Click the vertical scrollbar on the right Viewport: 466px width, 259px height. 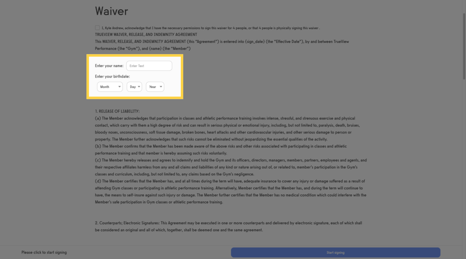[x=464, y=27]
